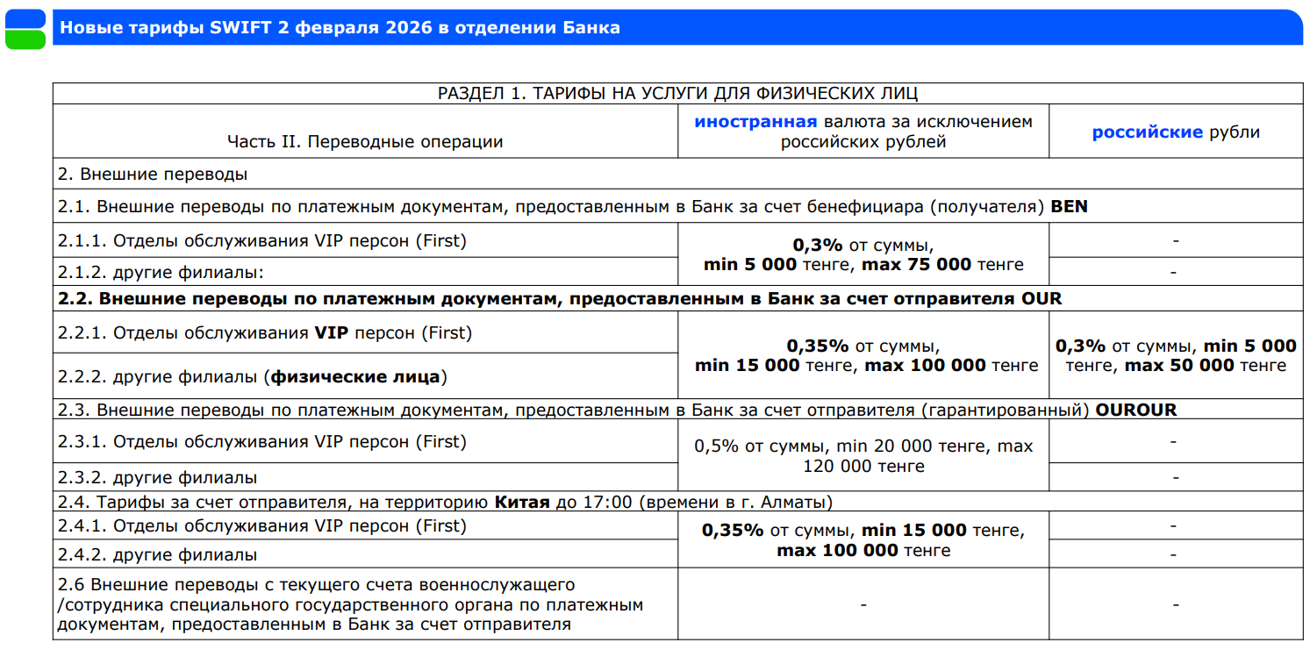This screenshot has height=664, width=1310.
Task: Click the fee cell with max 75 000 тенге
Action: 863,254
